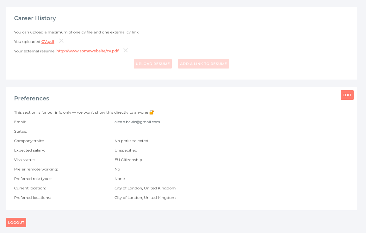Click the Preferences heading
Image resolution: width=366 pixels, height=233 pixels.
(32, 98)
